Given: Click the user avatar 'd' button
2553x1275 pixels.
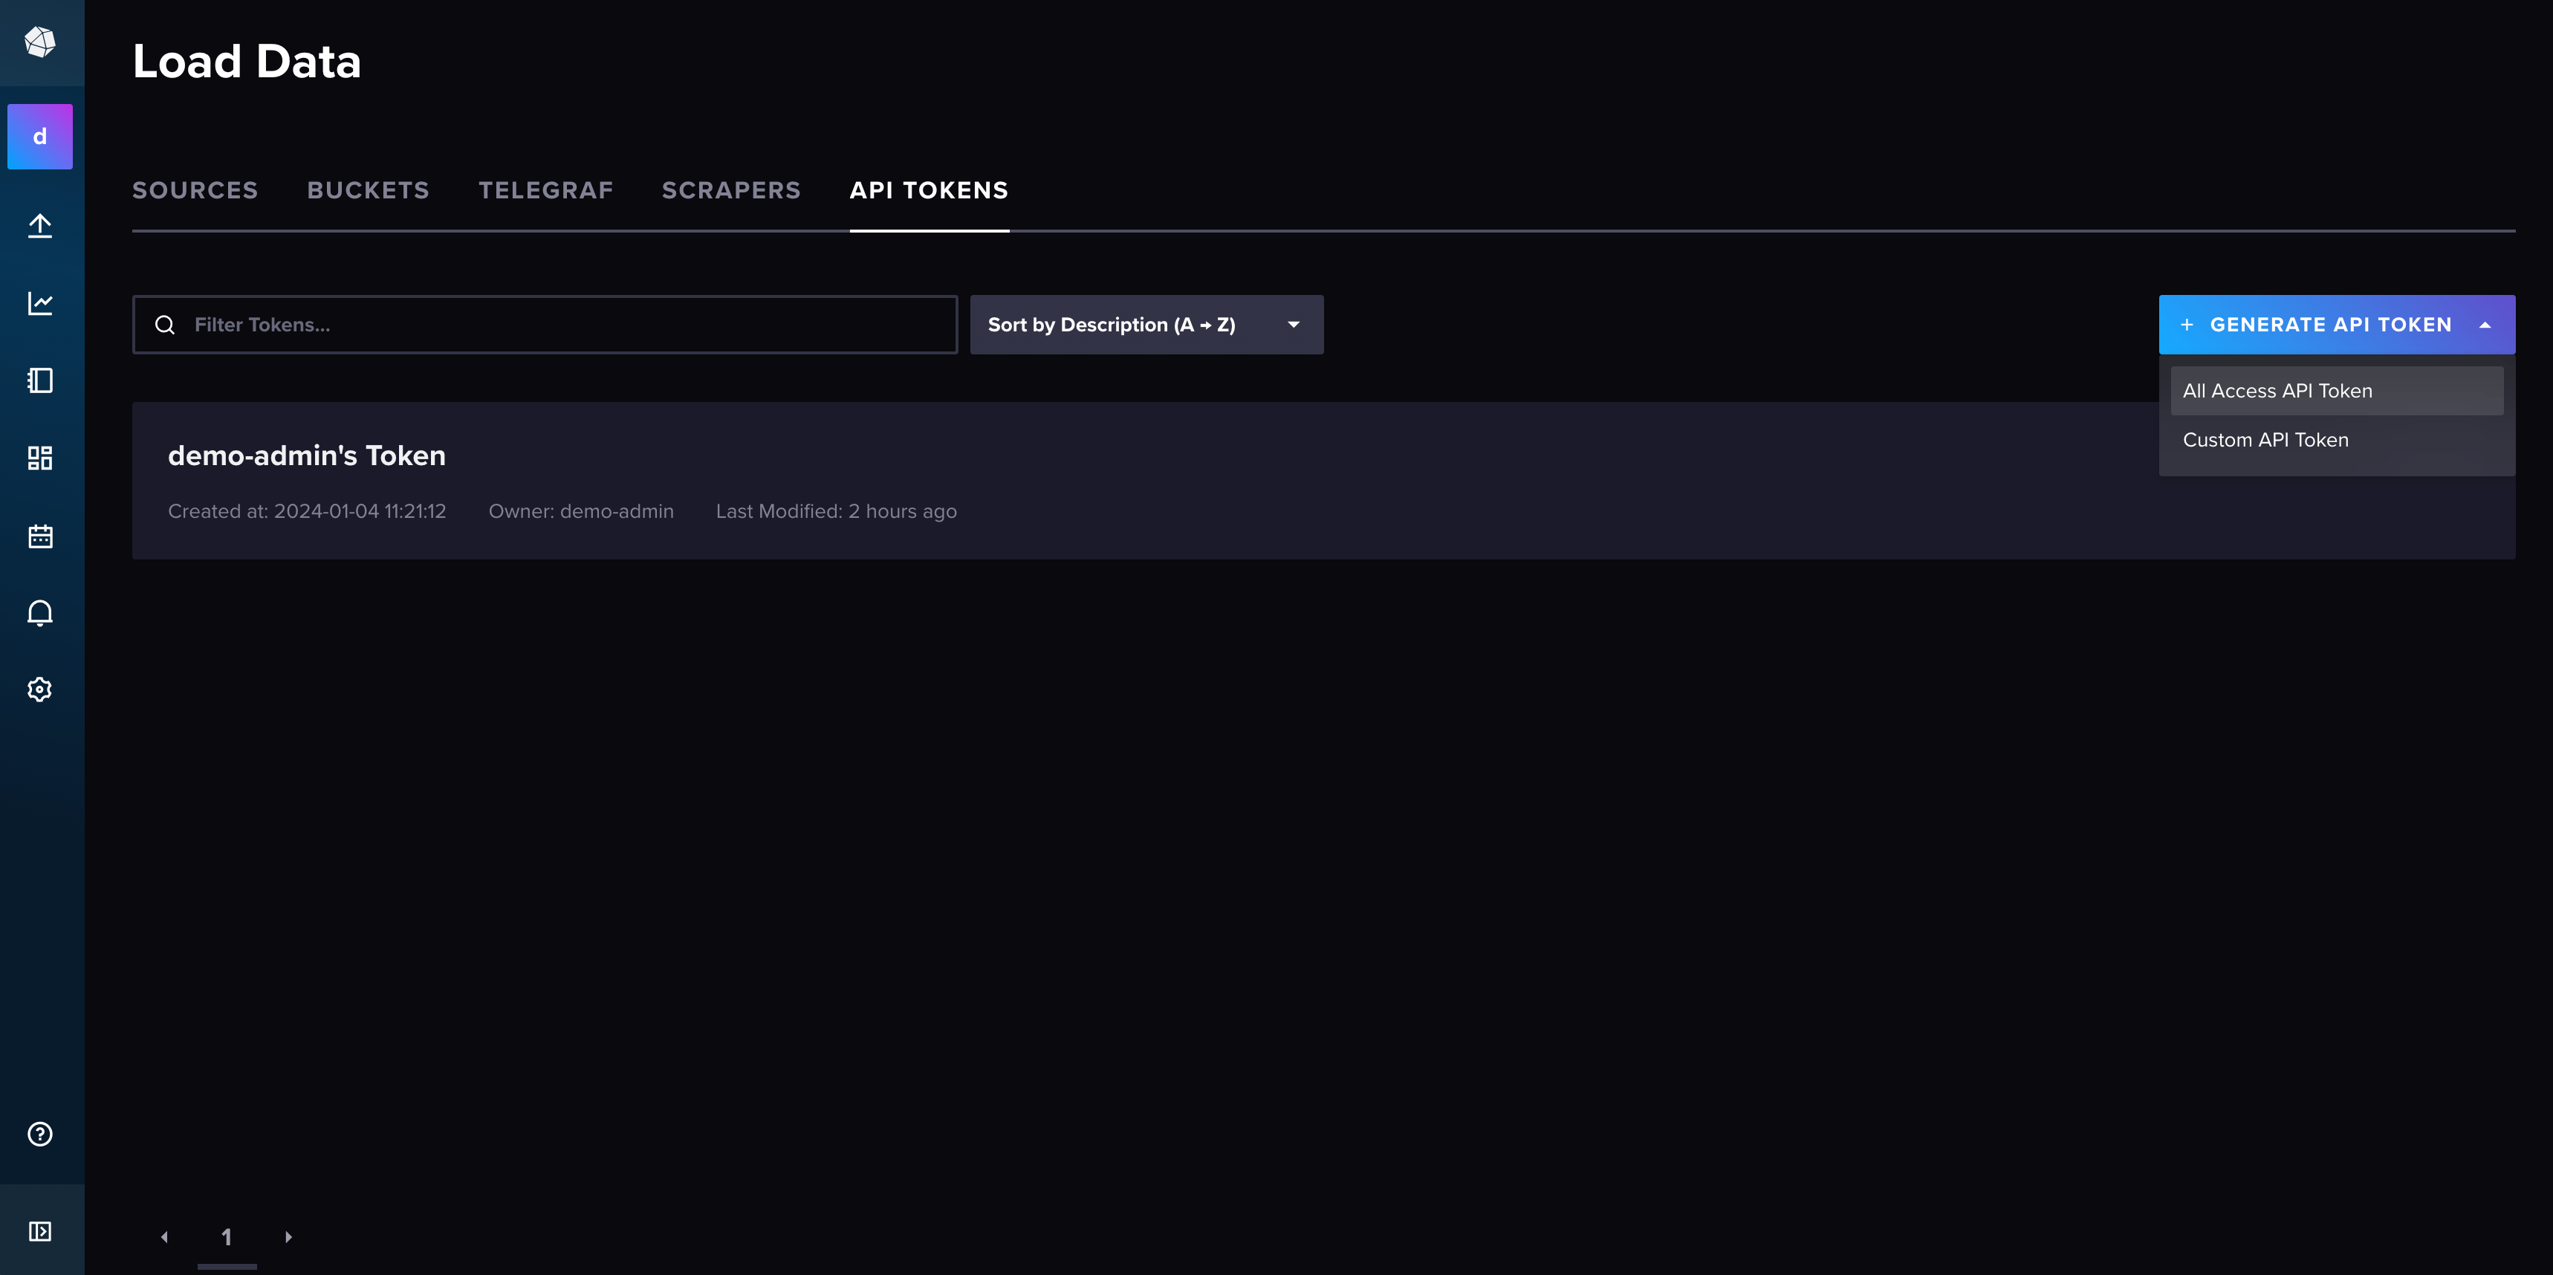Looking at the screenshot, I should [x=39, y=137].
